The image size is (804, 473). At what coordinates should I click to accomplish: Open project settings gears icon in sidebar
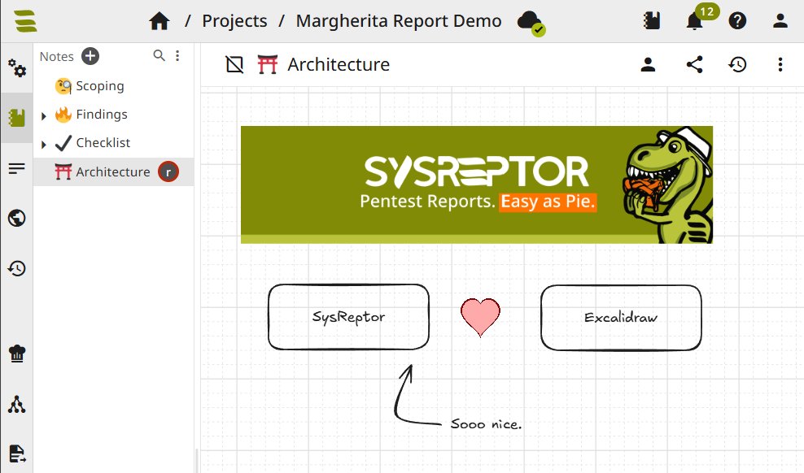[x=17, y=67]
